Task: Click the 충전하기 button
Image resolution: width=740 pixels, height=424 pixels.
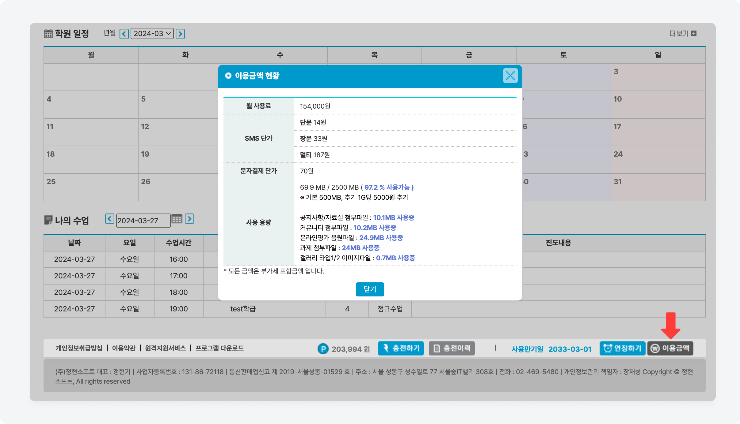Action: coord(401,348)
